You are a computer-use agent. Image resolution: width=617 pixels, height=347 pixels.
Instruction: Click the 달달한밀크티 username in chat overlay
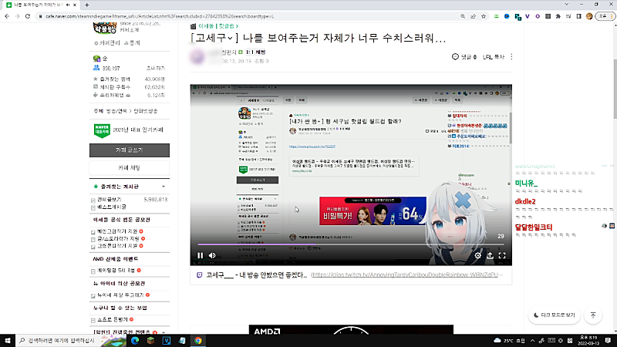pyautogui.click(x=534, y=227)
